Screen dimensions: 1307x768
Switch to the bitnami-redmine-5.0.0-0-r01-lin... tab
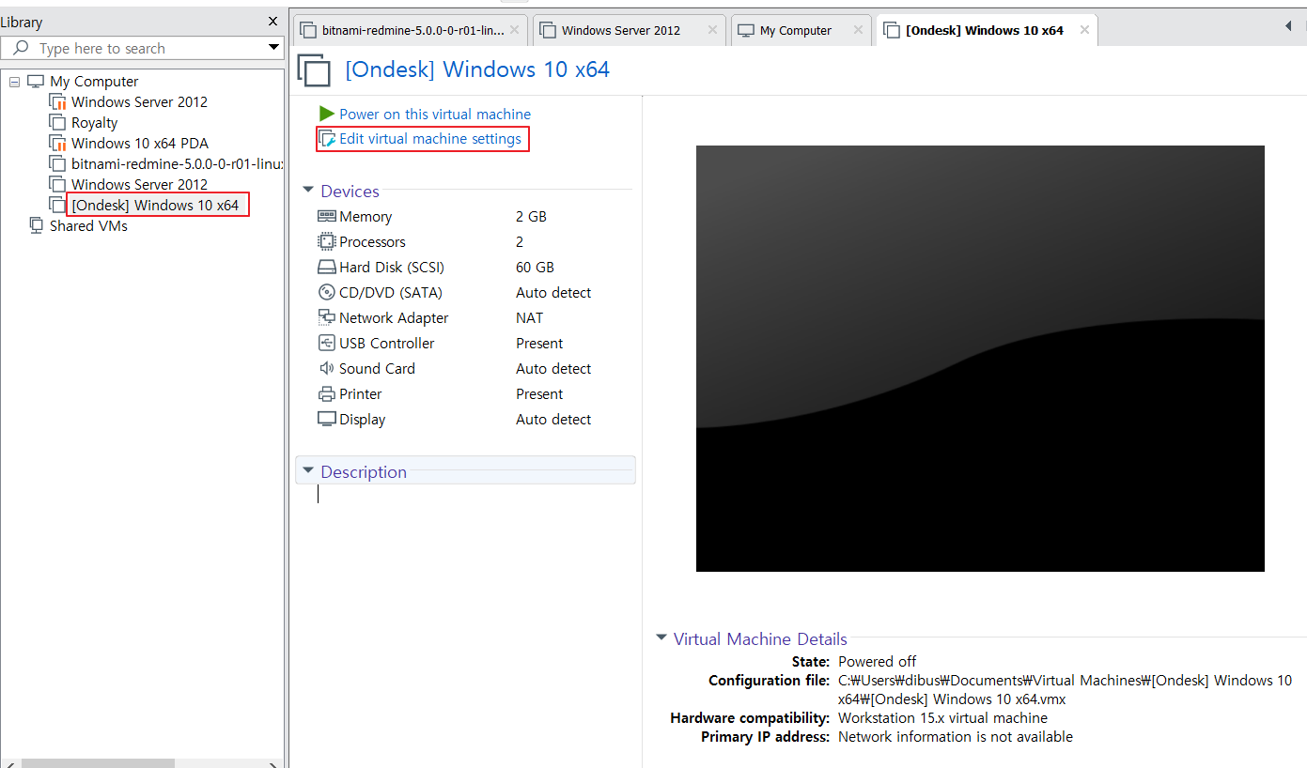(x=412, y=30)
